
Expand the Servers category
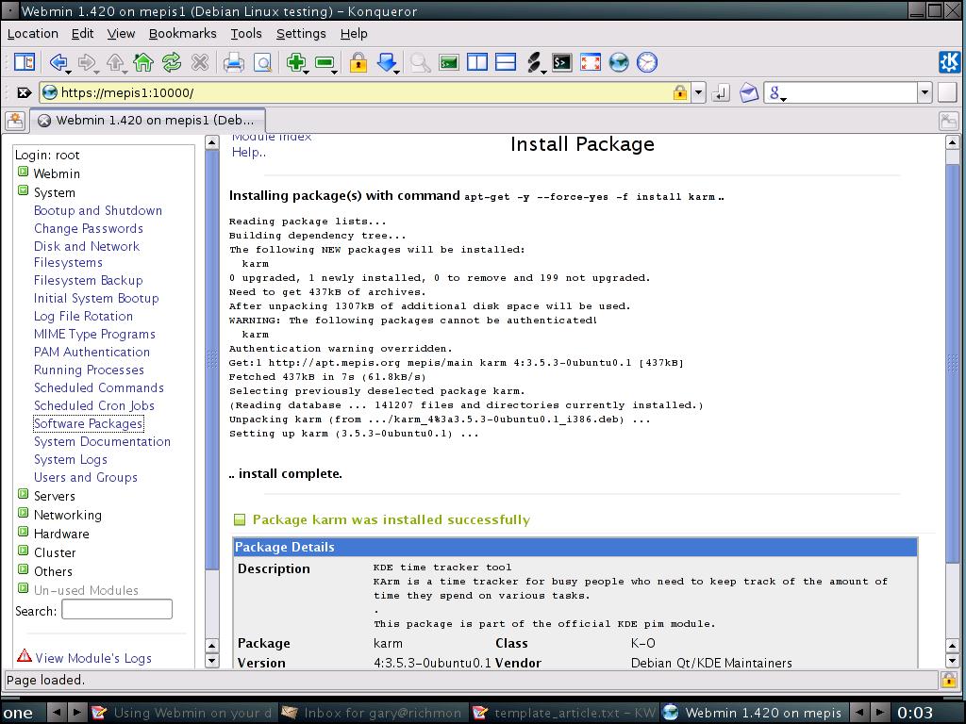[23, 494]
